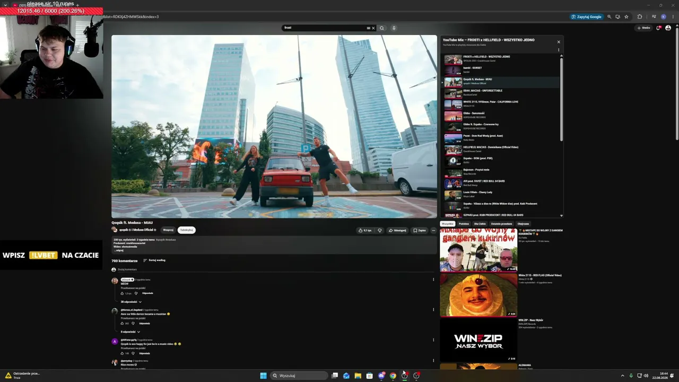The height and width of the screenshot is (382, 679).
Task: Show hidden tray icons chevron
Action: click(x=622, y=376)
